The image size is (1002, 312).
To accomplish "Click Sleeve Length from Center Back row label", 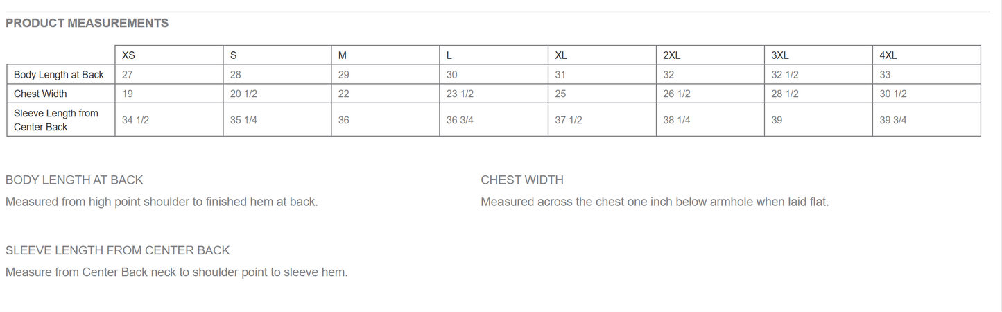I will tap(56, 120).
